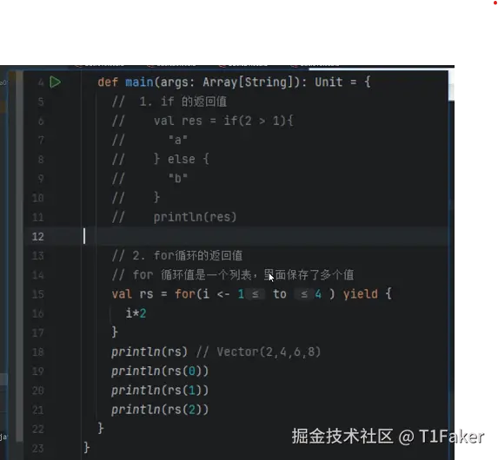498x460 pixels.
Task: Click gutter line number 18
Action: [37, 352]
